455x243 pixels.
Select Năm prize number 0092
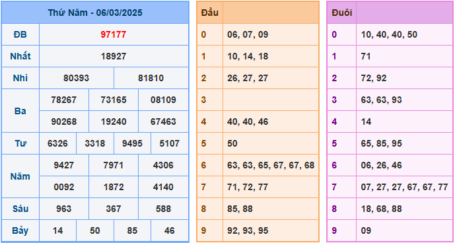[x=64, y=187]
